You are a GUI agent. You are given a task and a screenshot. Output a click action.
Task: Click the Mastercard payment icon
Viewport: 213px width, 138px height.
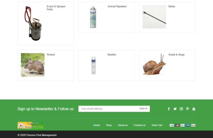point(177,125)
